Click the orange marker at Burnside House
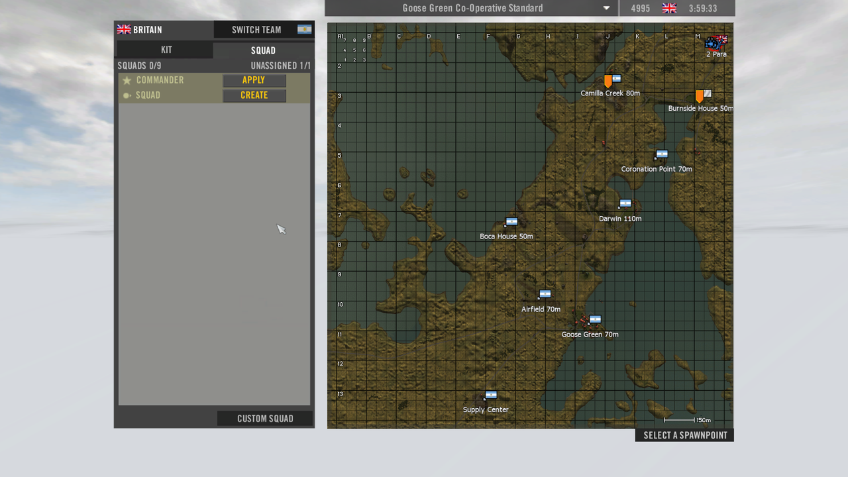 click(x=699, y=96)
